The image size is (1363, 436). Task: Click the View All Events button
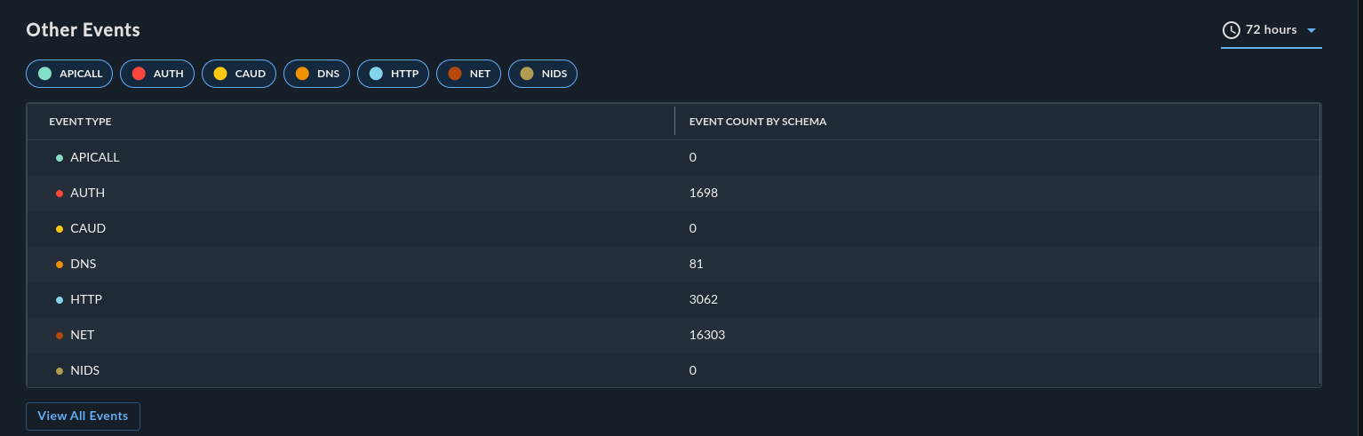coord(83,416)
